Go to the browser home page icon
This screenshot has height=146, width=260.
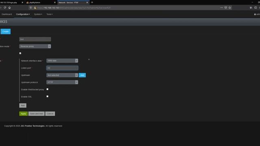pyautogui.click(x=9, y=8)
